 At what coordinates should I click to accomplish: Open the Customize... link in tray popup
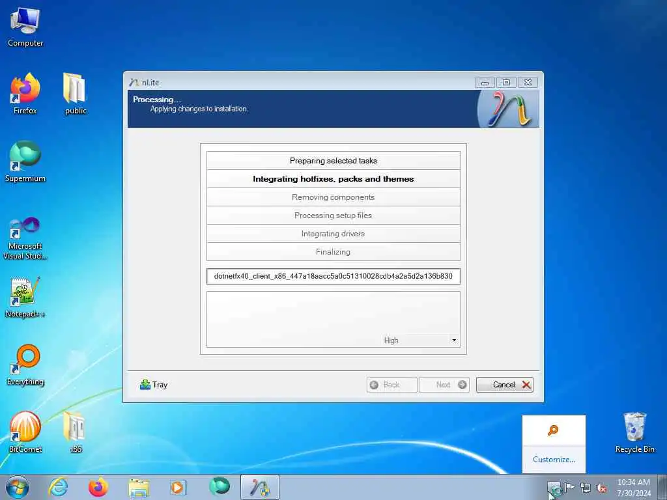tap(554, 460)
